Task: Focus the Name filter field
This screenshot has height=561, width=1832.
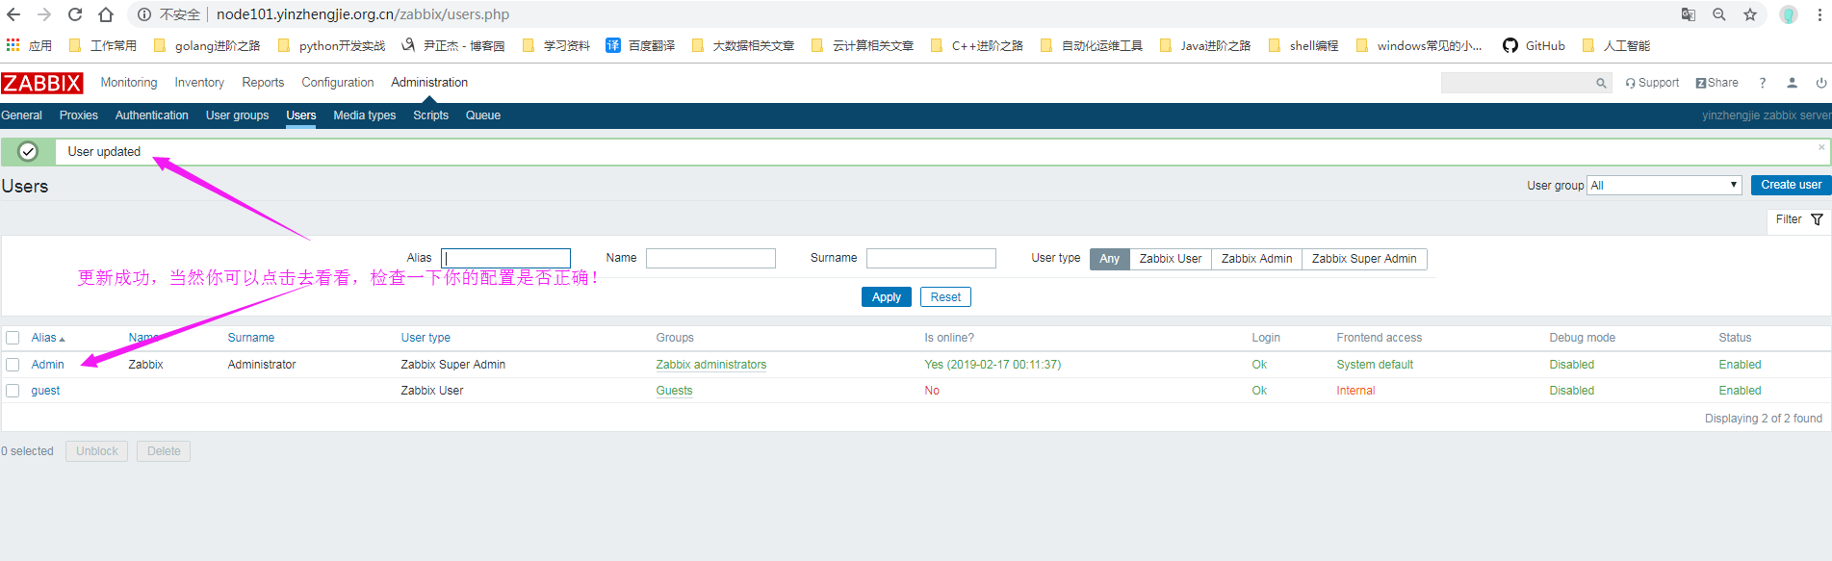Action: point(710,258)
